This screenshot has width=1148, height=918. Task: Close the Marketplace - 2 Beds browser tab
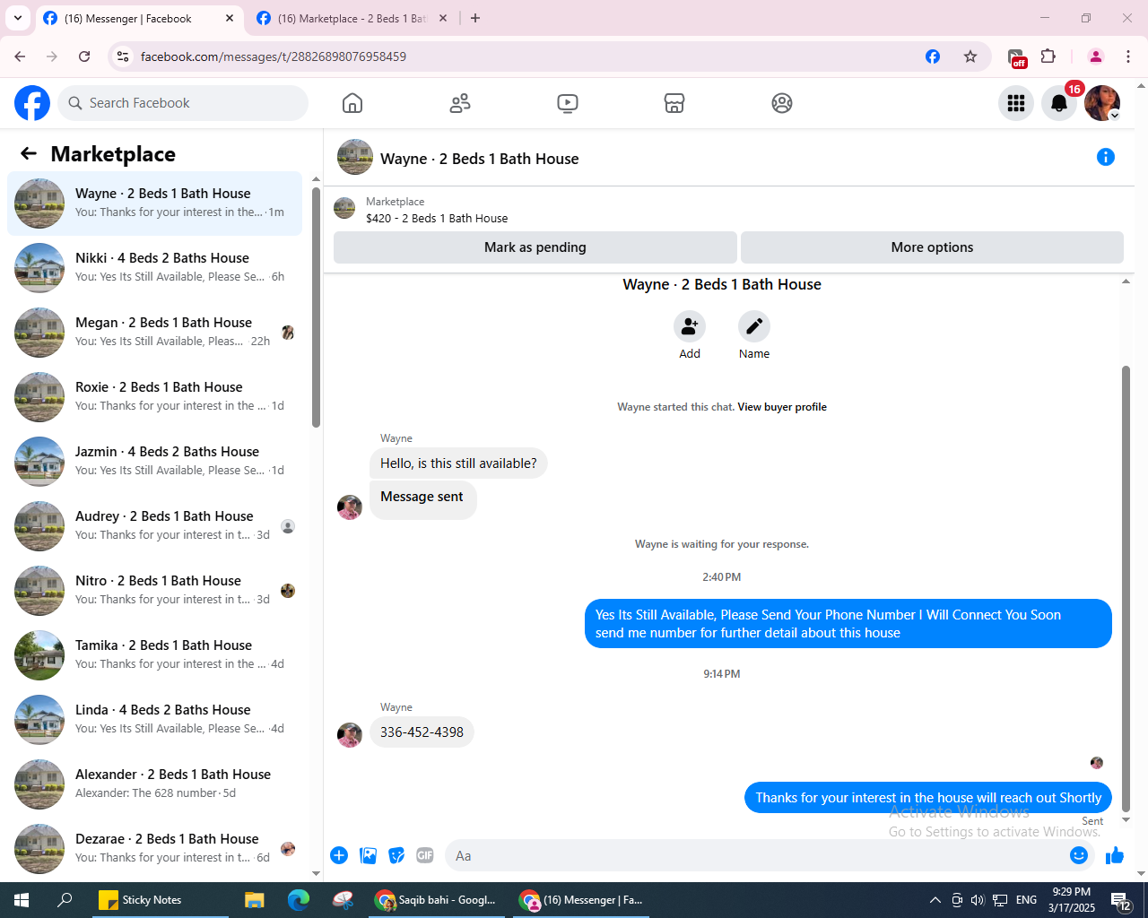click(x=443, y=18)
